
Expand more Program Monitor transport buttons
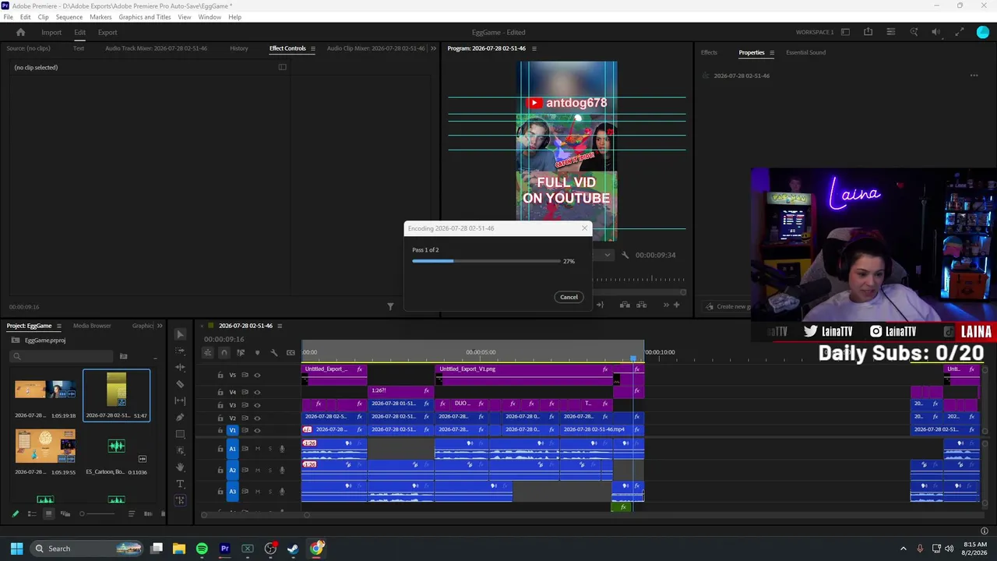point(666,305)
